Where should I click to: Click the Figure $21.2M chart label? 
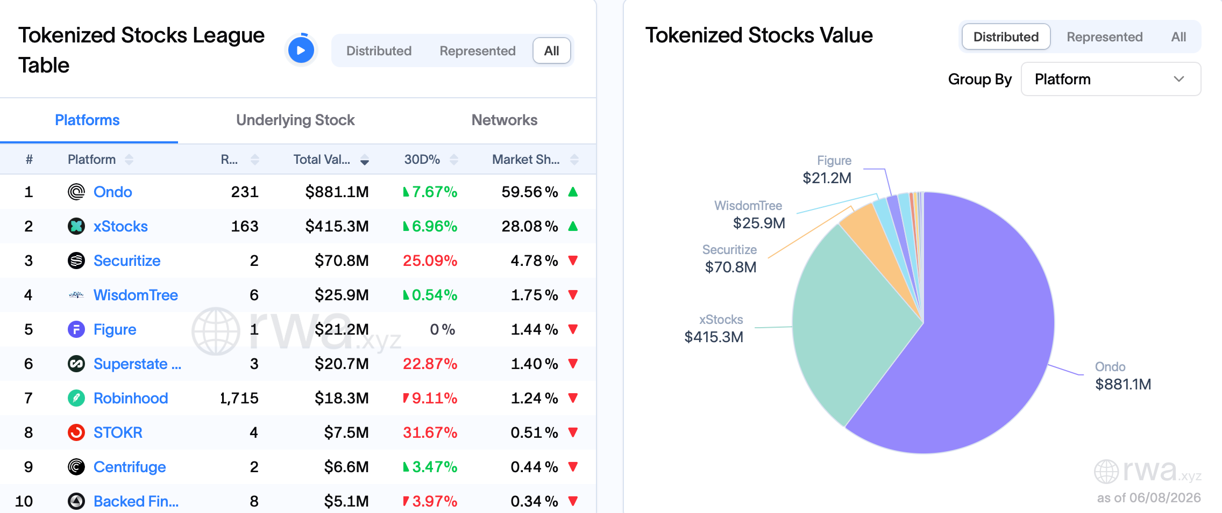click(x=827, y=169)
